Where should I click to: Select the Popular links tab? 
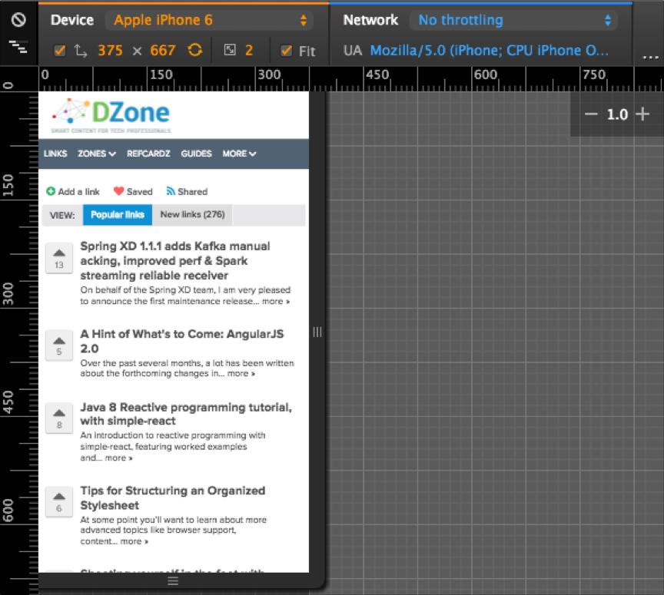(118, 214)
